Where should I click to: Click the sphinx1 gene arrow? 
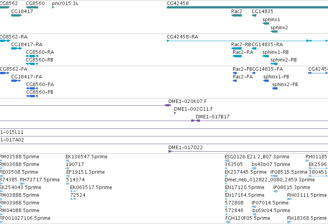click(x=266, y=23)
